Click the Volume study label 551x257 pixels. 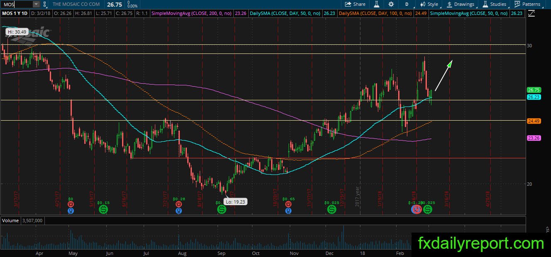[10, 221]
